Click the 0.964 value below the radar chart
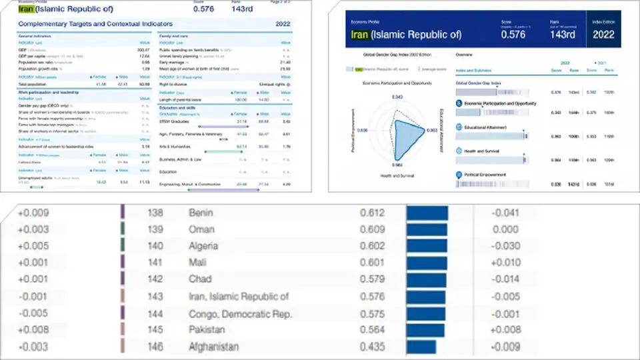The height and width of the screenshot is (360, 640). coord(397,165)
